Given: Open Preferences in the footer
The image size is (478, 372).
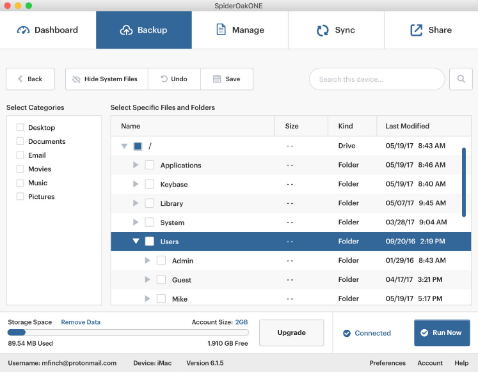Looking at the screenshot, I should point(388,363).
